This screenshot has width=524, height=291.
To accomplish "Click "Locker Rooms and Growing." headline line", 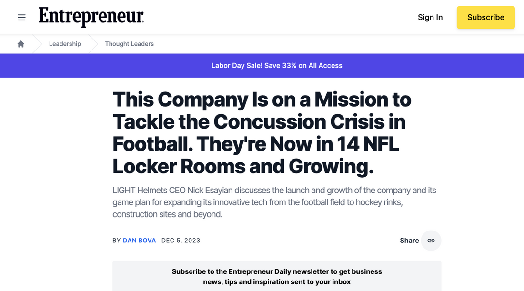I will [243, 166].
